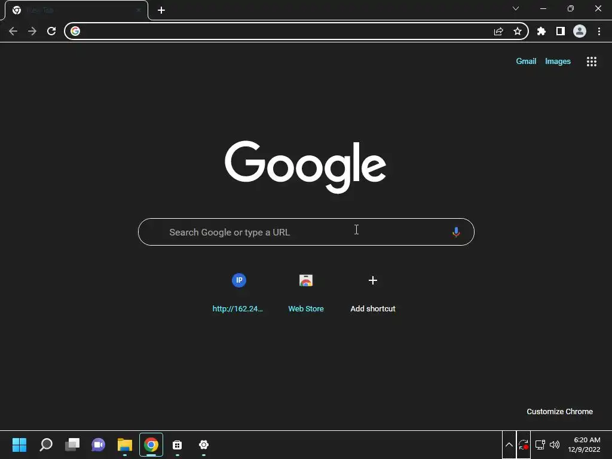Open the network status icon
Viewport: 612px width, 459px height.
click(540, 445)
